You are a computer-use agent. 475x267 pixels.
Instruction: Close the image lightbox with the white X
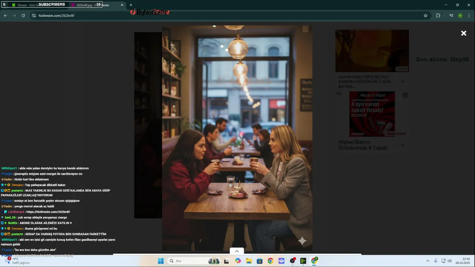(463, 33)
